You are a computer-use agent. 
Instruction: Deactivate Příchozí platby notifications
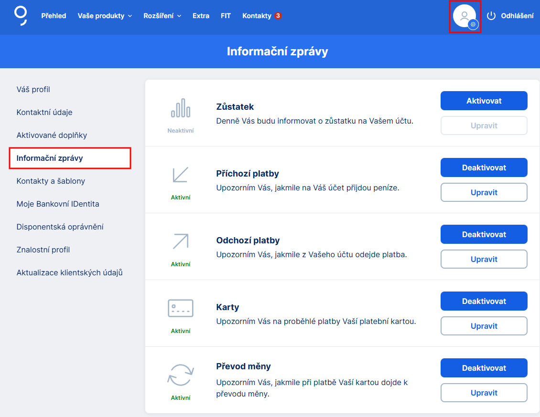tap(484, 167)
